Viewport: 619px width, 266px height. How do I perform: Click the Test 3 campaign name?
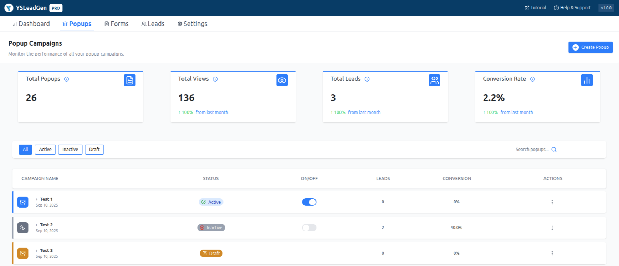(46, 251)
